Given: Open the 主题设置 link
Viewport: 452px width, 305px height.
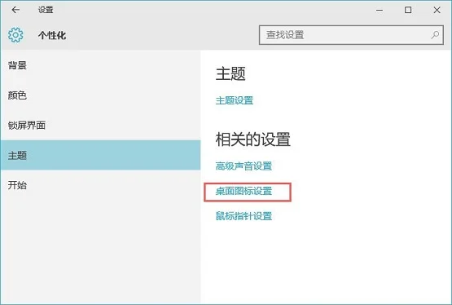Looking at the screenshot, I should pos(235,100).
